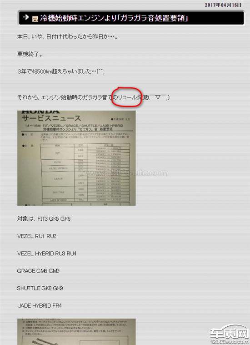Click the SHUTTLE GK8 GK9 line

click(40, 288)
